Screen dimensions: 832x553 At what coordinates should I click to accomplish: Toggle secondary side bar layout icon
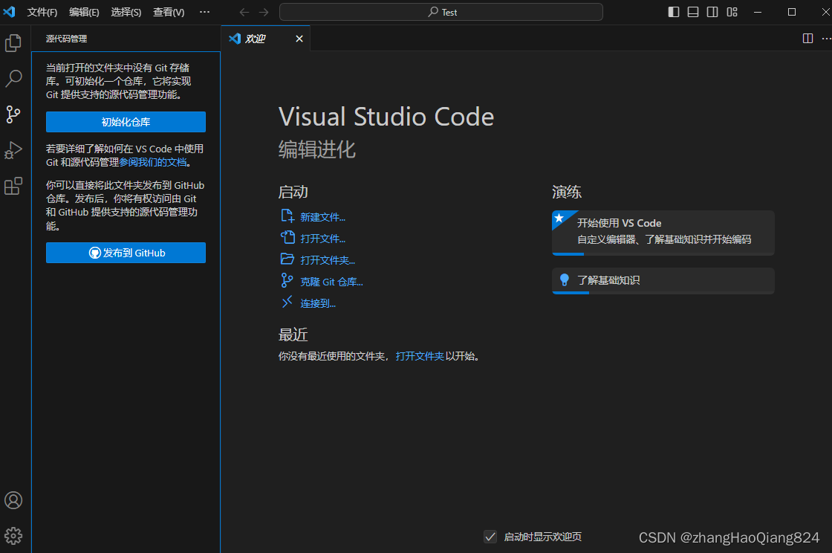[x=712, y=12]
